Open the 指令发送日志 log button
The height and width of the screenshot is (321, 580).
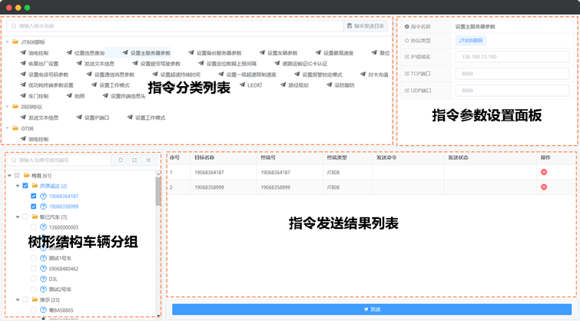(x=367, y=26)
